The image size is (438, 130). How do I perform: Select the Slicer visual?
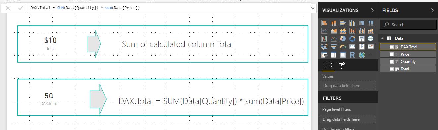pyautogui.click(x=324, y=55)
